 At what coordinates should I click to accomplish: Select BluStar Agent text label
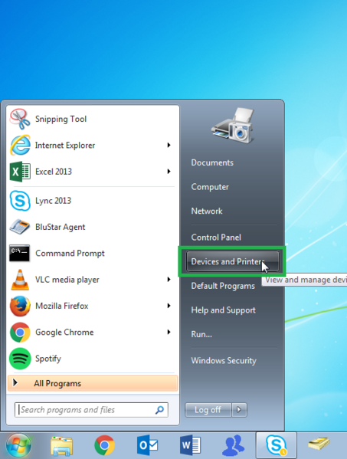click(x=60, y=227)
